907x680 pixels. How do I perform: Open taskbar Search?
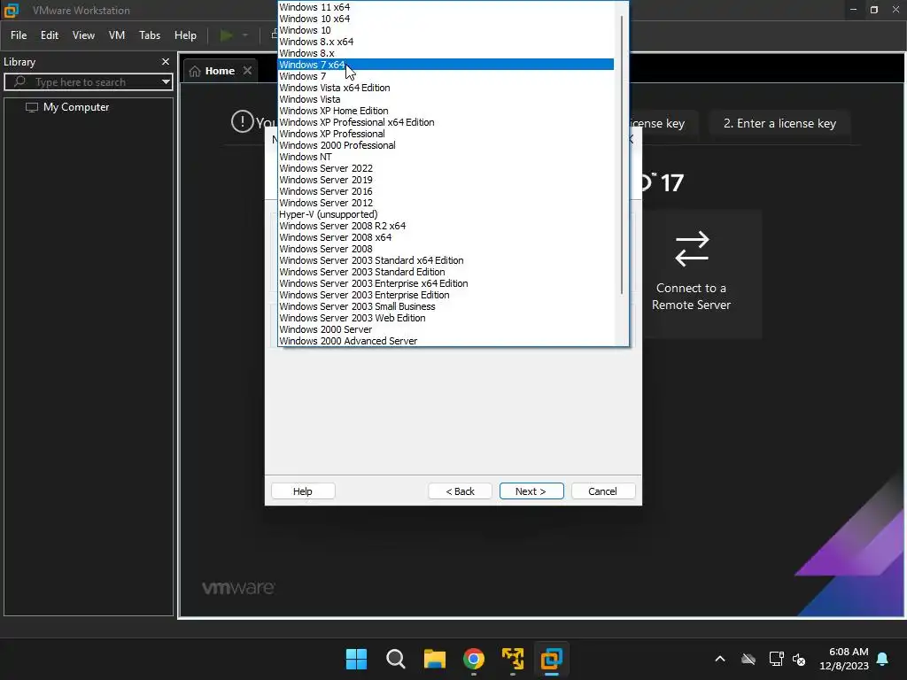click(396, 659)
